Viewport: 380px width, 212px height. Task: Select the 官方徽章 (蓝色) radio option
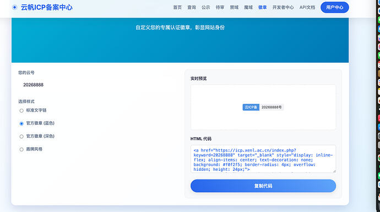tap(21, 124)
